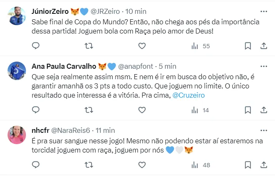The height and width of the screenshot is (176, 275).
Task: Bookmark Ana Paula Carvalho's tweet
Action: [247, 110]
